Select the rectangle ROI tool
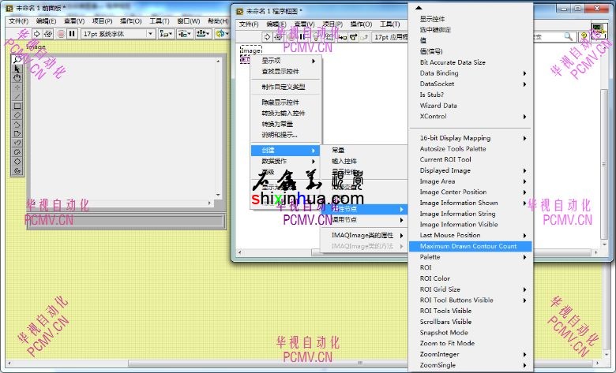616x373 pixels. 17,106
